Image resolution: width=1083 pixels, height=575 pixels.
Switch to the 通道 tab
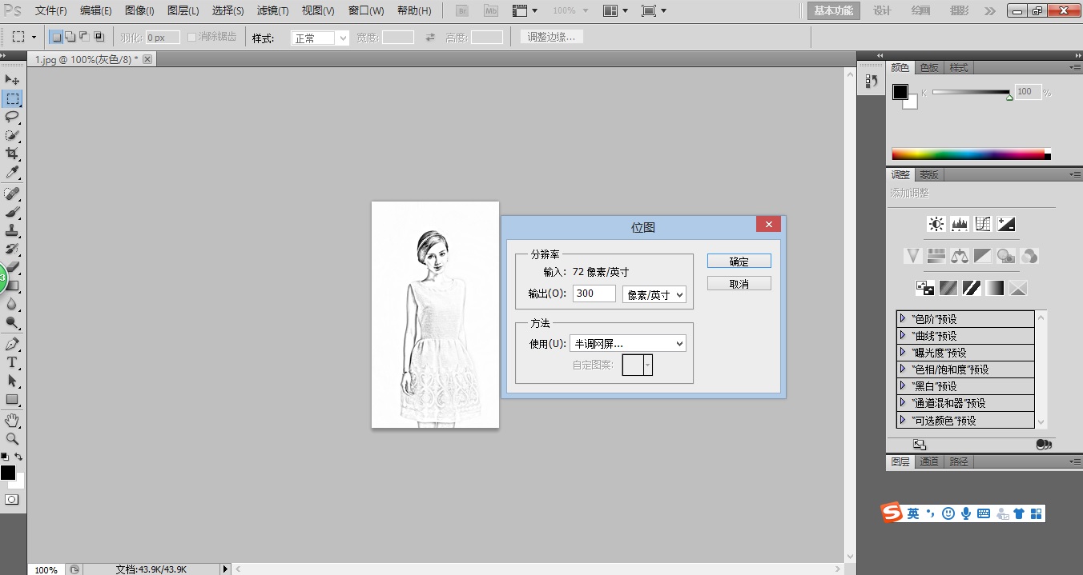click(928, 461)
